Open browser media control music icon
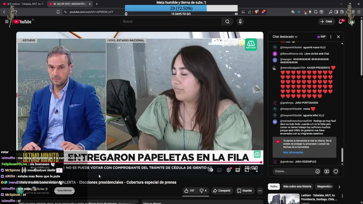Viewport: 363px width, 204px height. (x=330, y=12)
